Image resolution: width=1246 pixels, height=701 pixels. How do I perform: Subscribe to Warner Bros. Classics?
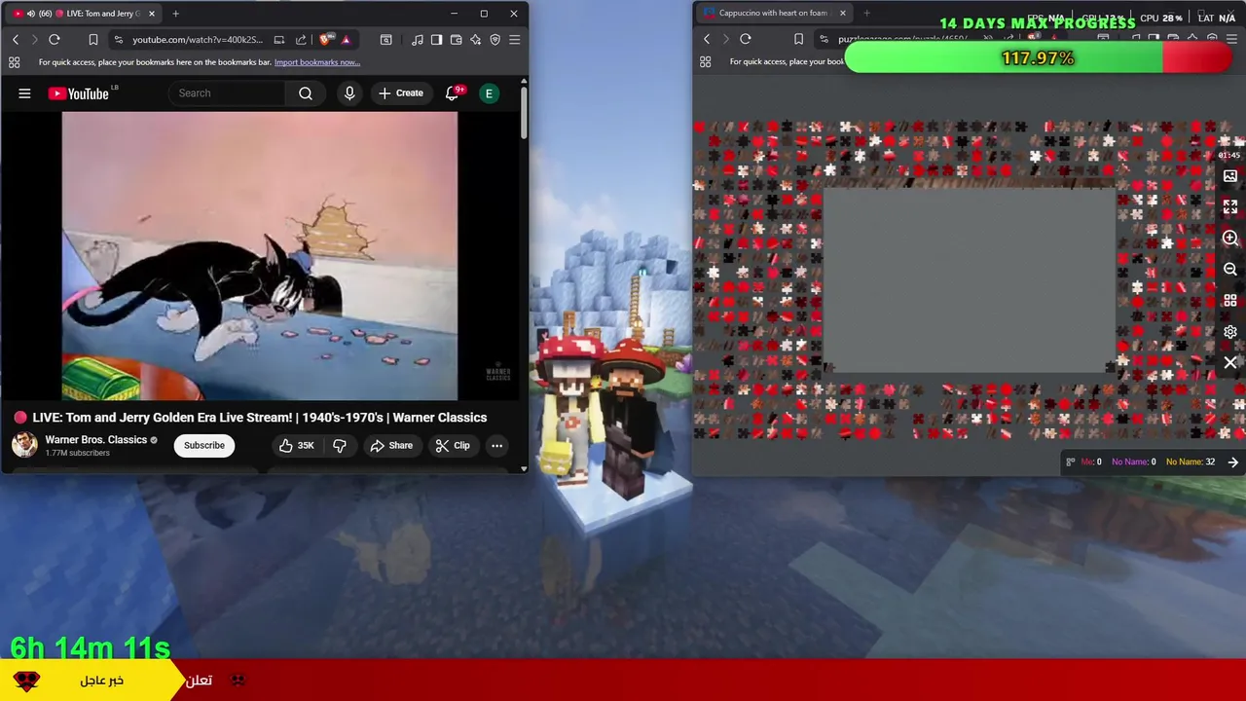click(204, 445)
